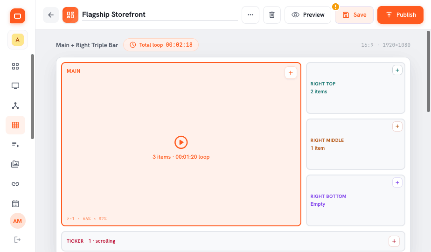The height and width of the screenshot is (252, 431).
Task: Open the schedule calendar icon in sidebar
Action: point(15,203)
